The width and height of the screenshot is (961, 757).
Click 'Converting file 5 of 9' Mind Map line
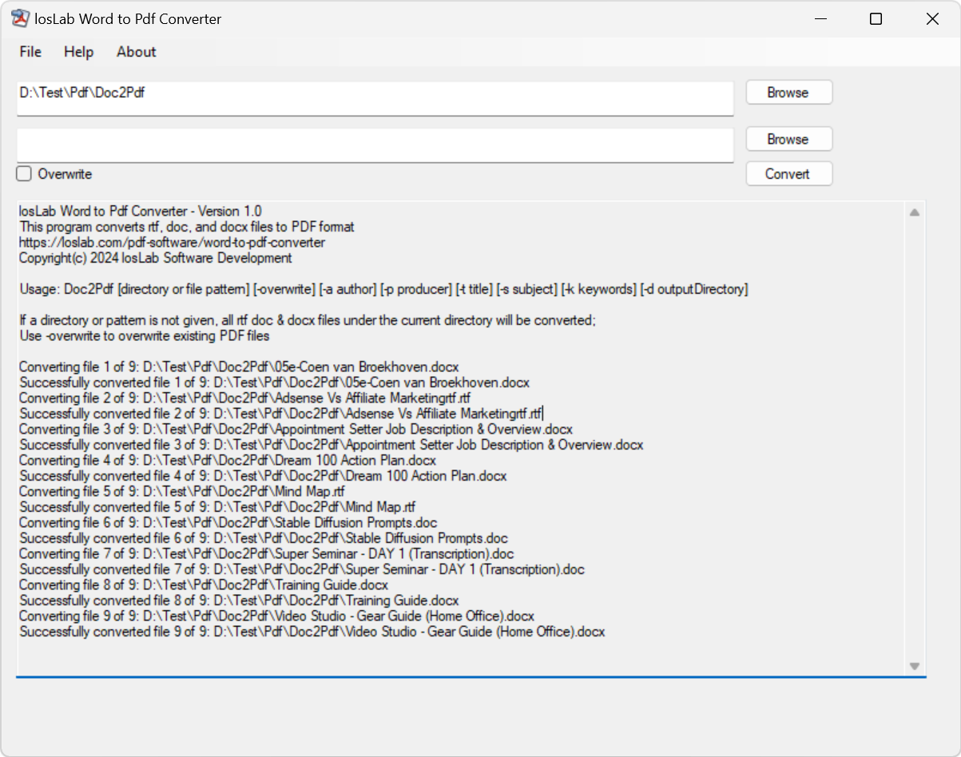click(182, 492)
